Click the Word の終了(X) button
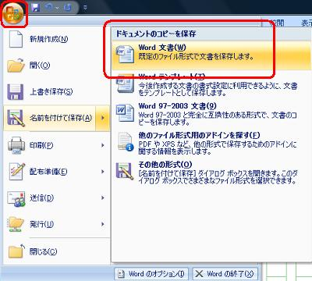 tap(225, 274)
